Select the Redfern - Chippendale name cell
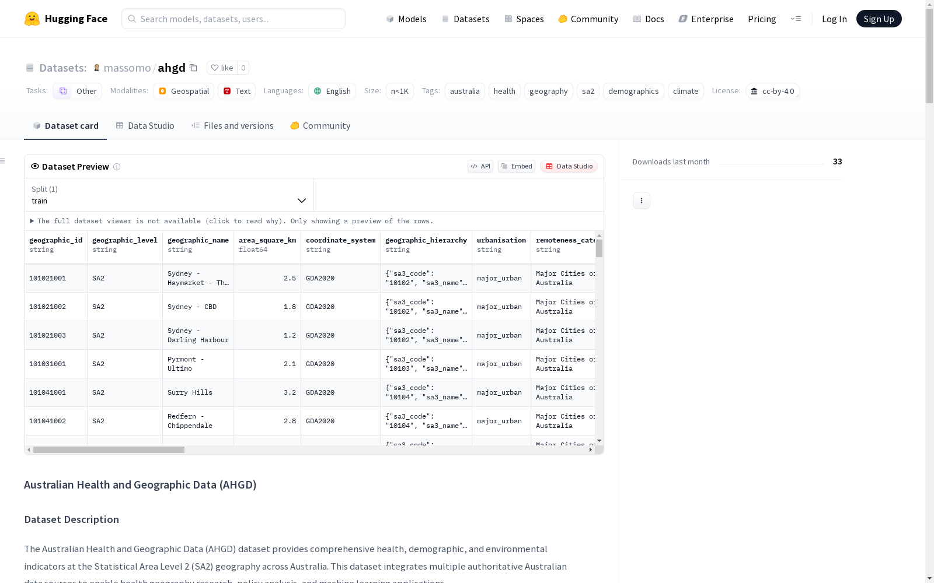This screenshot has width=934, height=583. click(x=198, y=421)
